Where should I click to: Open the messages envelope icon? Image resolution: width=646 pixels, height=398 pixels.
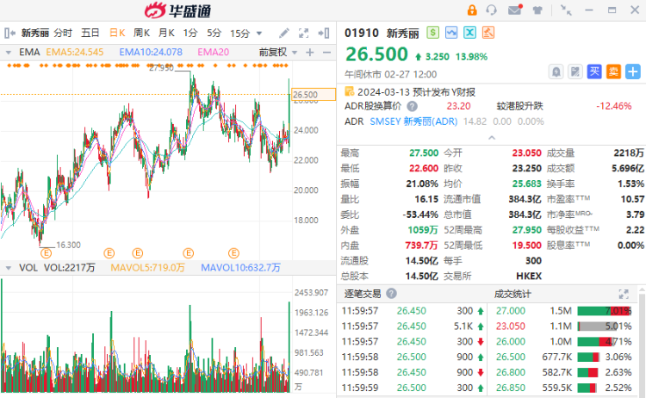[515, 9]
